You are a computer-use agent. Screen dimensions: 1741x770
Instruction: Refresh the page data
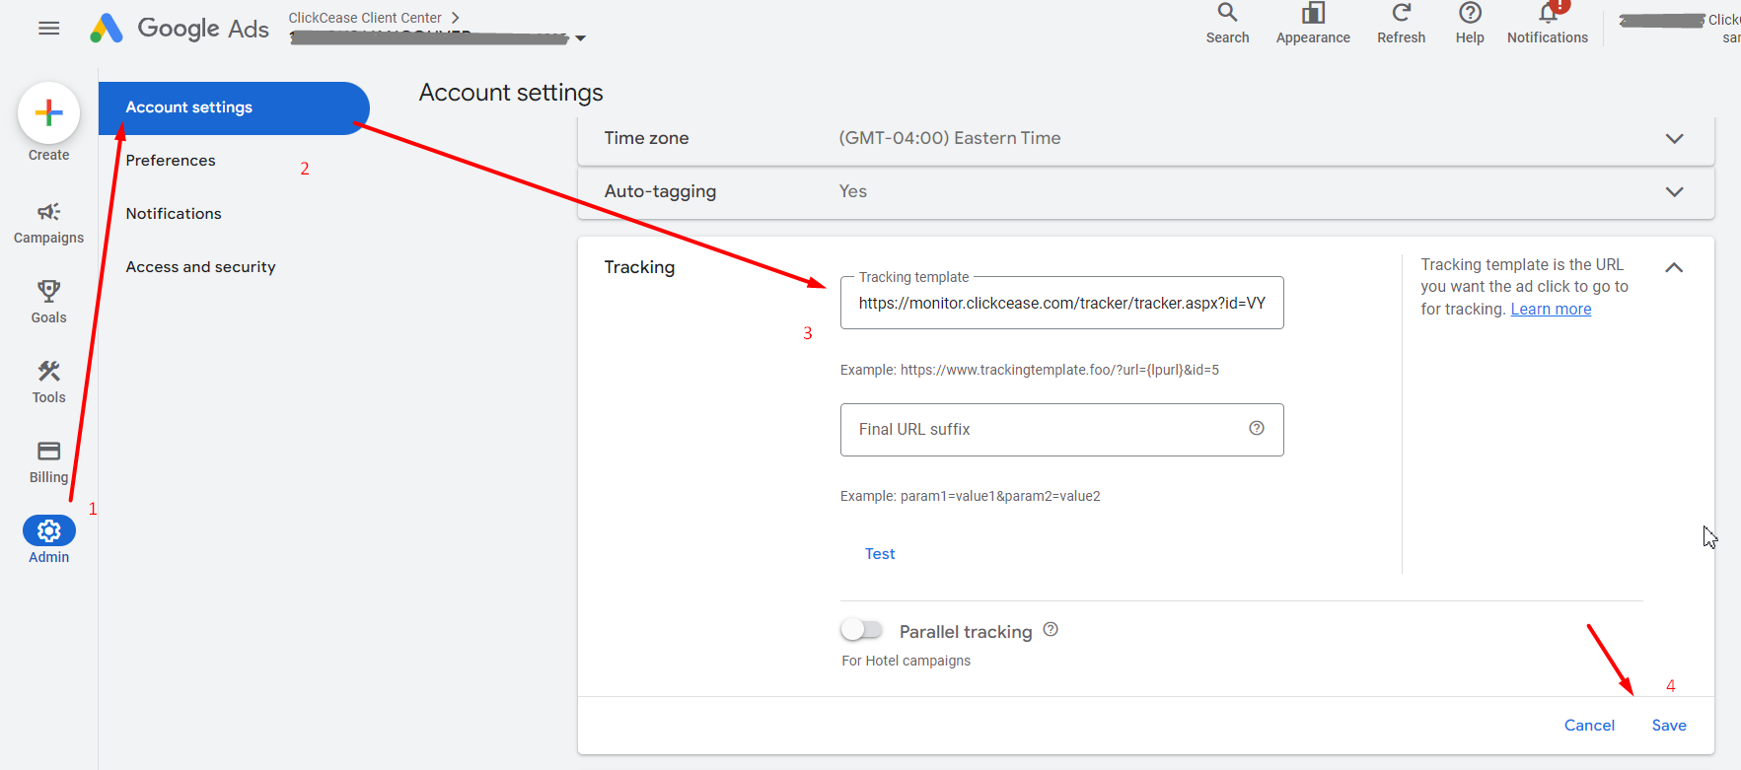click(1401, 24)
